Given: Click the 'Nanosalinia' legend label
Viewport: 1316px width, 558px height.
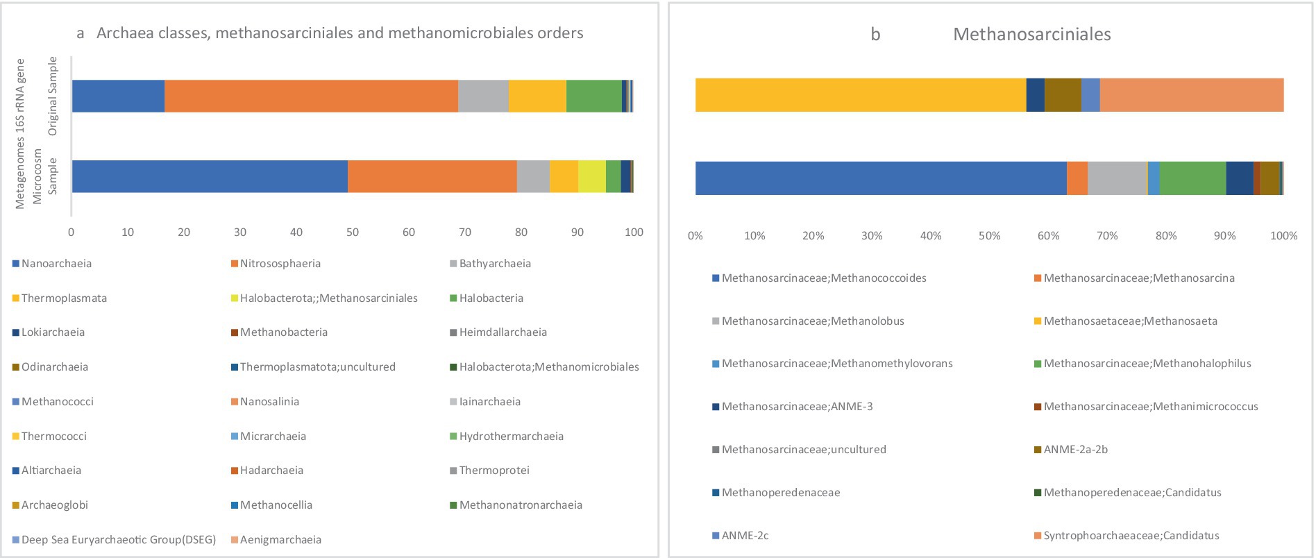Looking at the screenshot, I should coord(270,402).
